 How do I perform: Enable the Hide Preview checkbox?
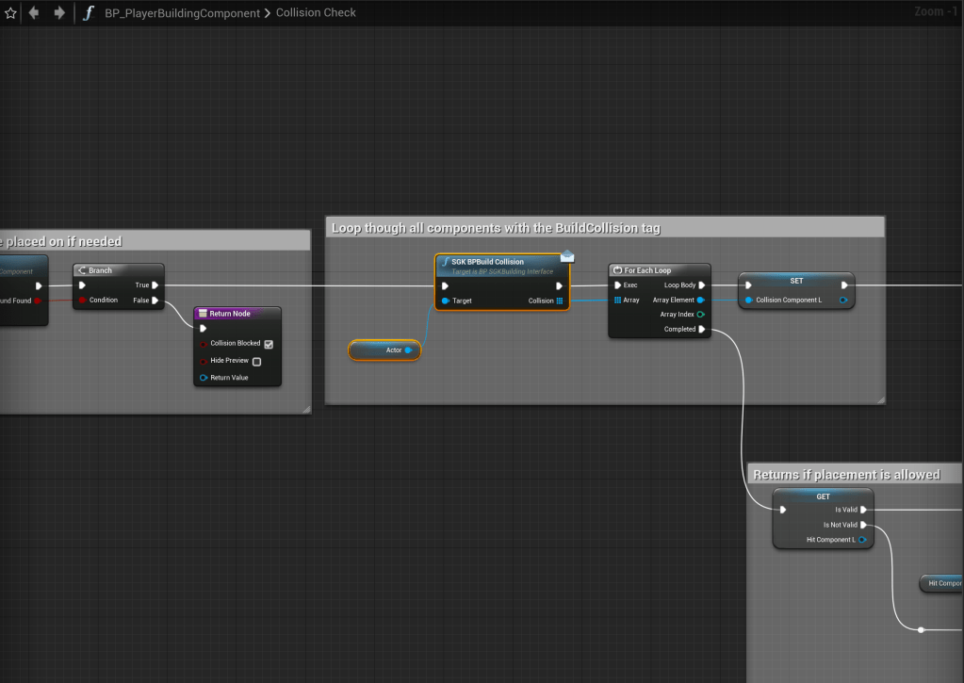256,361
